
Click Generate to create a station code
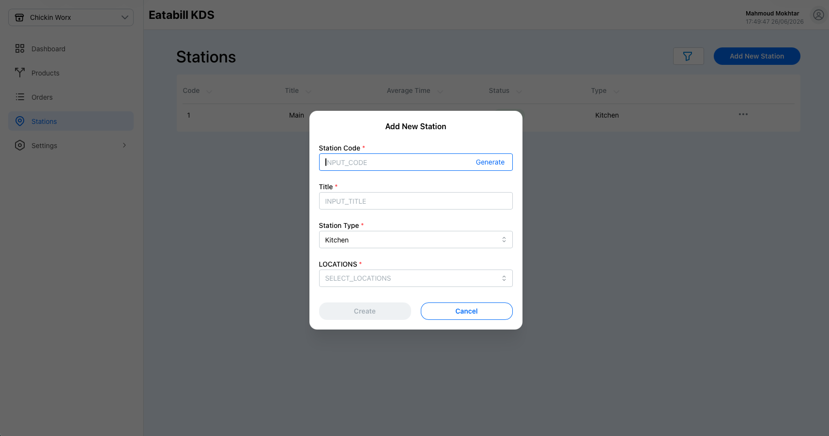point(490,162)
